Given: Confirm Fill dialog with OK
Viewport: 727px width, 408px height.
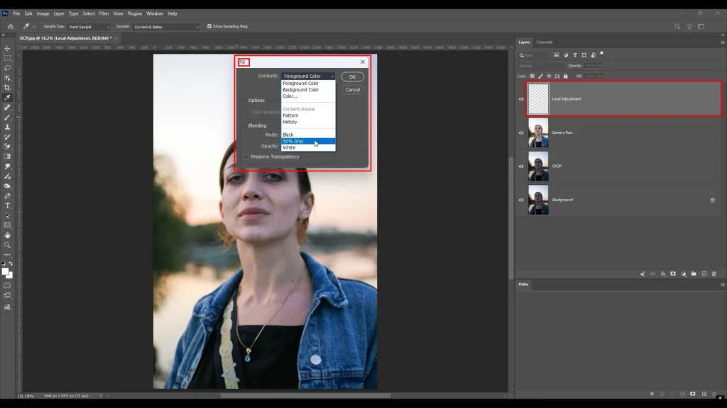Looking at the screenshot, I should [352, 76].
